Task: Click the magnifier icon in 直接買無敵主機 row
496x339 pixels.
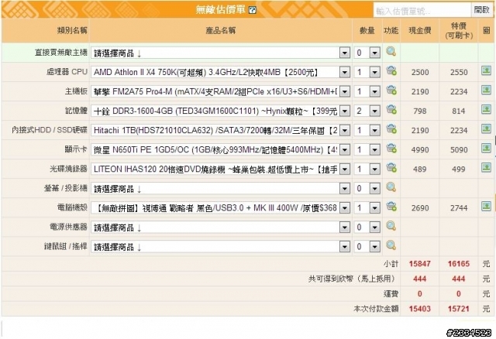Action: click(x=391, y=52)
